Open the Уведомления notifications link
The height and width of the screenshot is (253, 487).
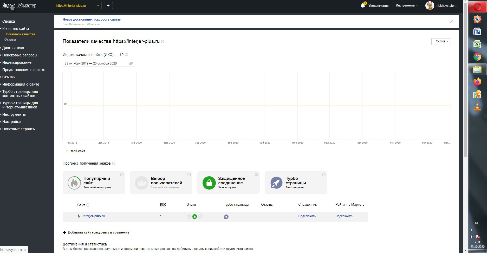point(378,6)
